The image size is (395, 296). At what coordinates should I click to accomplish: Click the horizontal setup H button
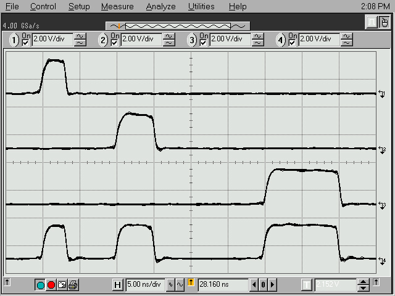point(118,284)
